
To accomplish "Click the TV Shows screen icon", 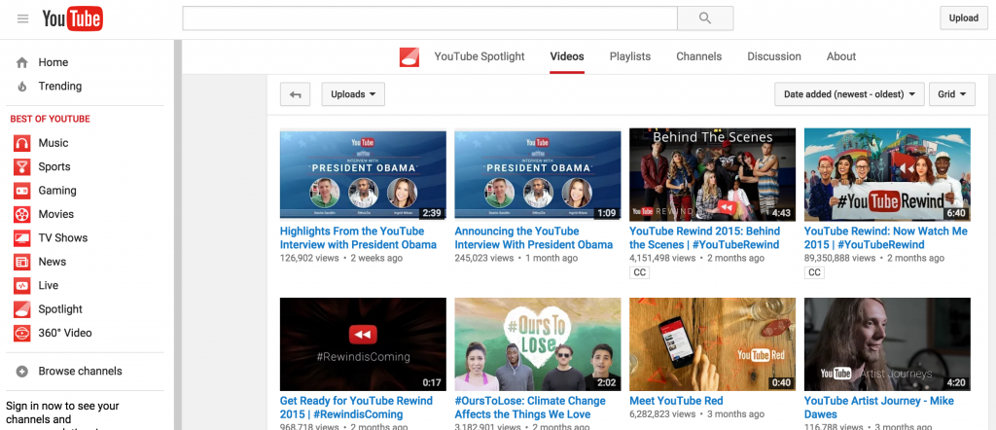I will pyautogui.click(x=22, y=238).
